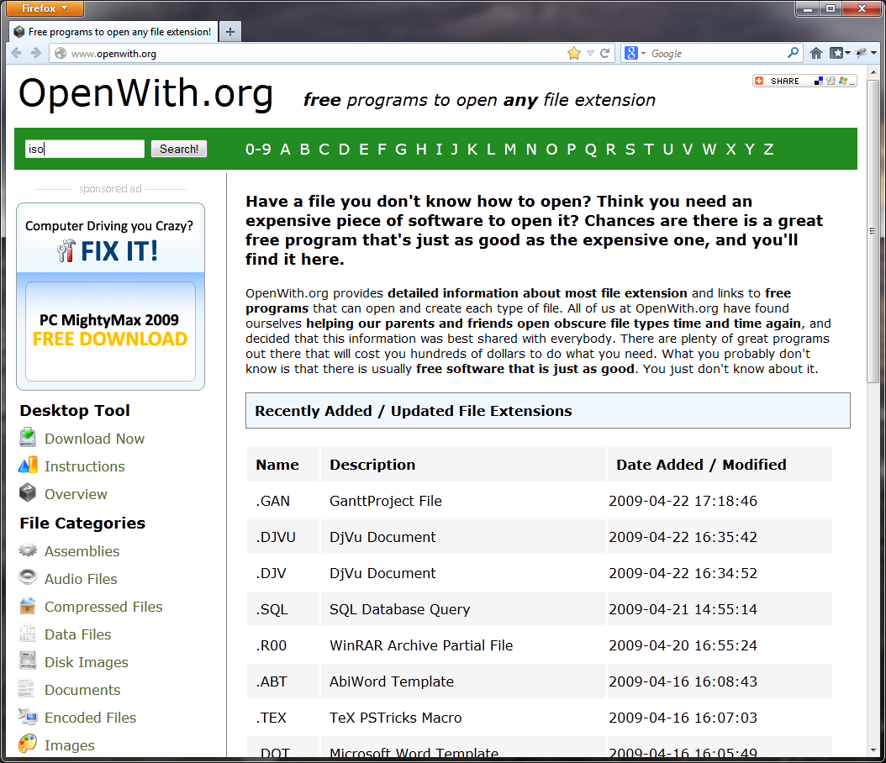Open the Firefox menu button dropdown

coord(46,8)
